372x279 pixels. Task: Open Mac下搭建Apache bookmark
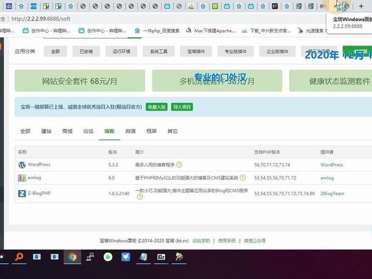pos(211,31)
